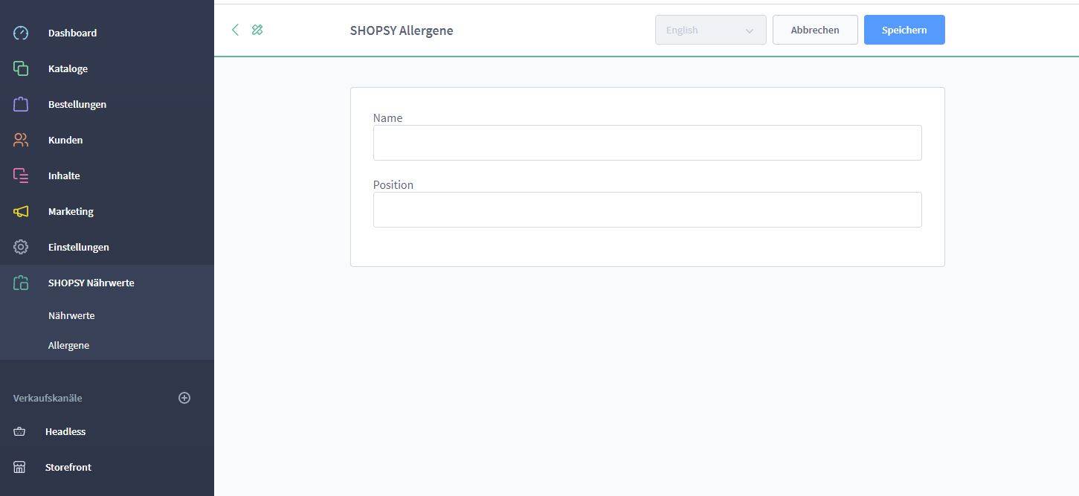Click the Abbrechen button

tap(815, 30)
